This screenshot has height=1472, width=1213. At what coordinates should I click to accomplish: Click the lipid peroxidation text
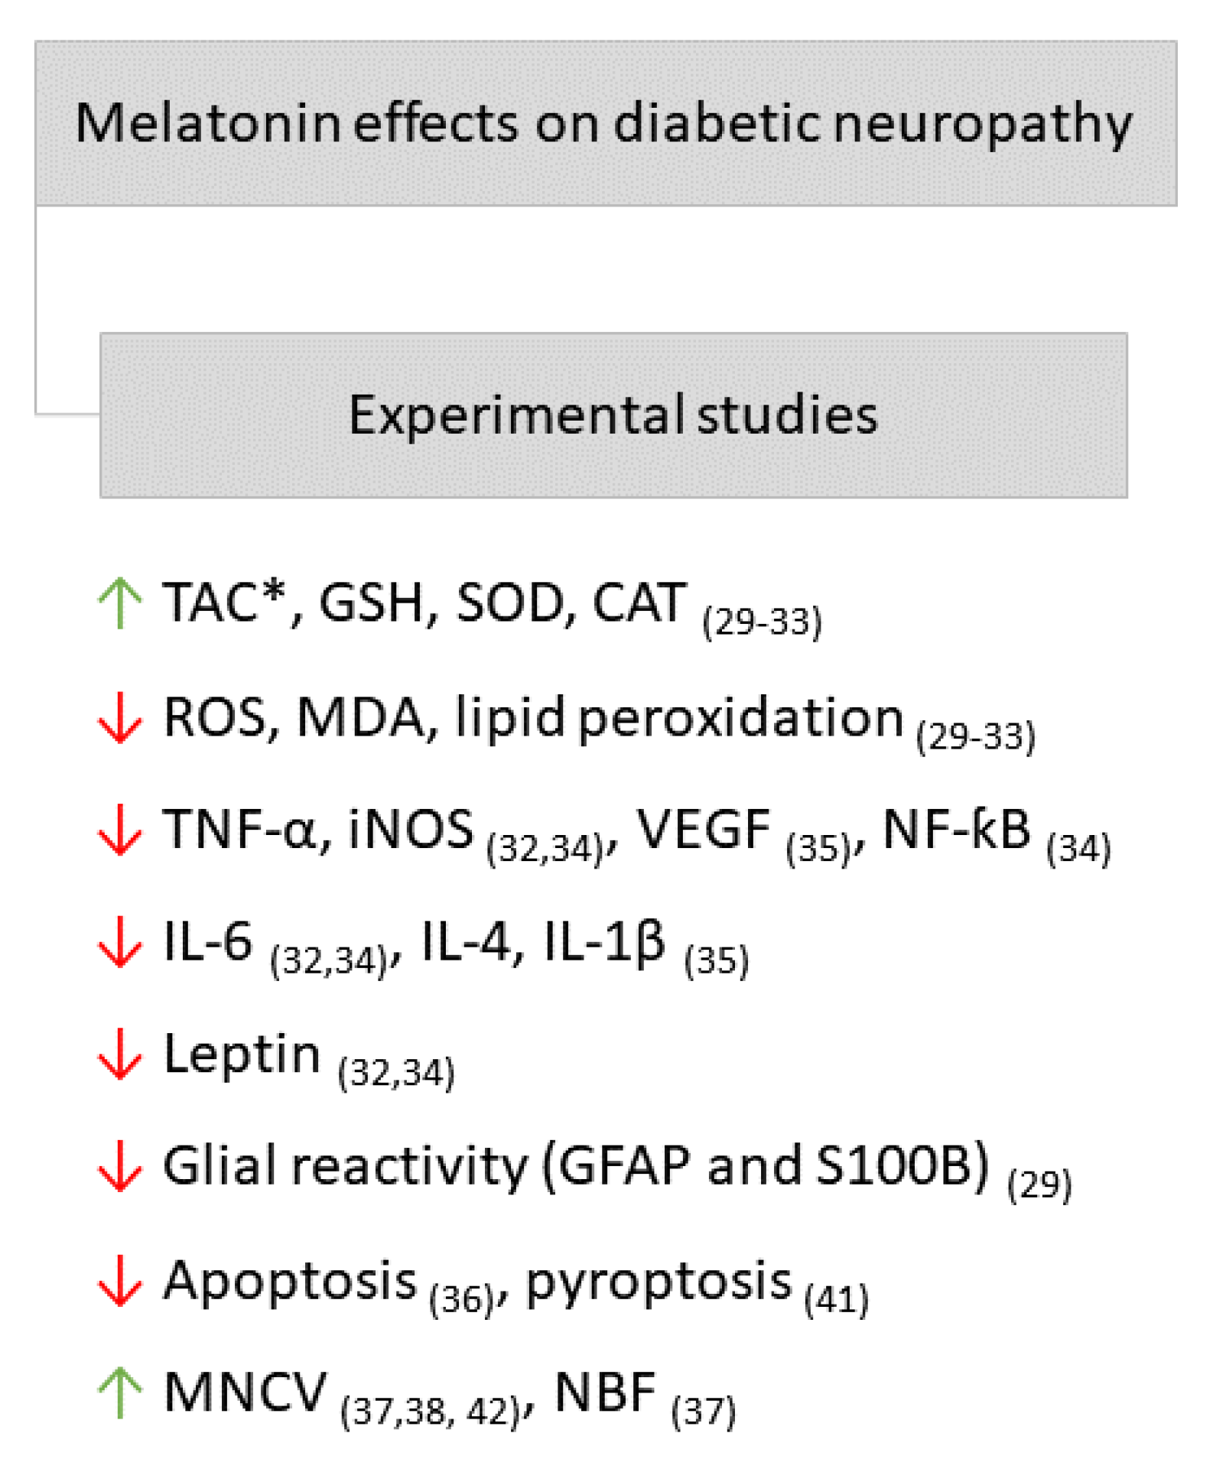coord(679,719)
